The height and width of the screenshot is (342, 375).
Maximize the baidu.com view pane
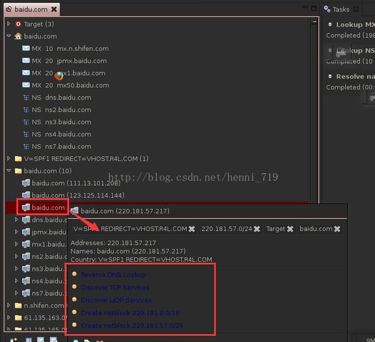click(x=314, y=8)
